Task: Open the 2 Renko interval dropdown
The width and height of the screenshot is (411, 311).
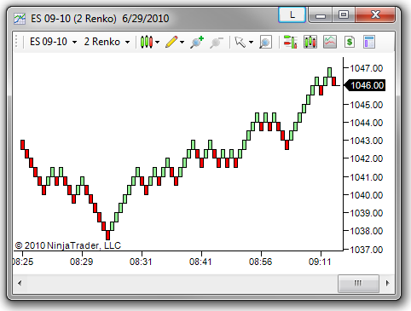Action: (x=107, y=42)
